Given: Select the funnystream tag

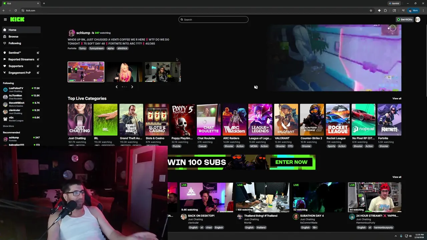Looking at the screenshot, I should pyautogui.click(x=96, y=48).
